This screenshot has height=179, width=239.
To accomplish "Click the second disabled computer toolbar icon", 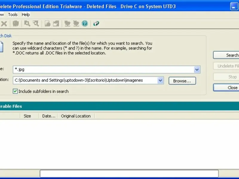I will coord(76,24).
